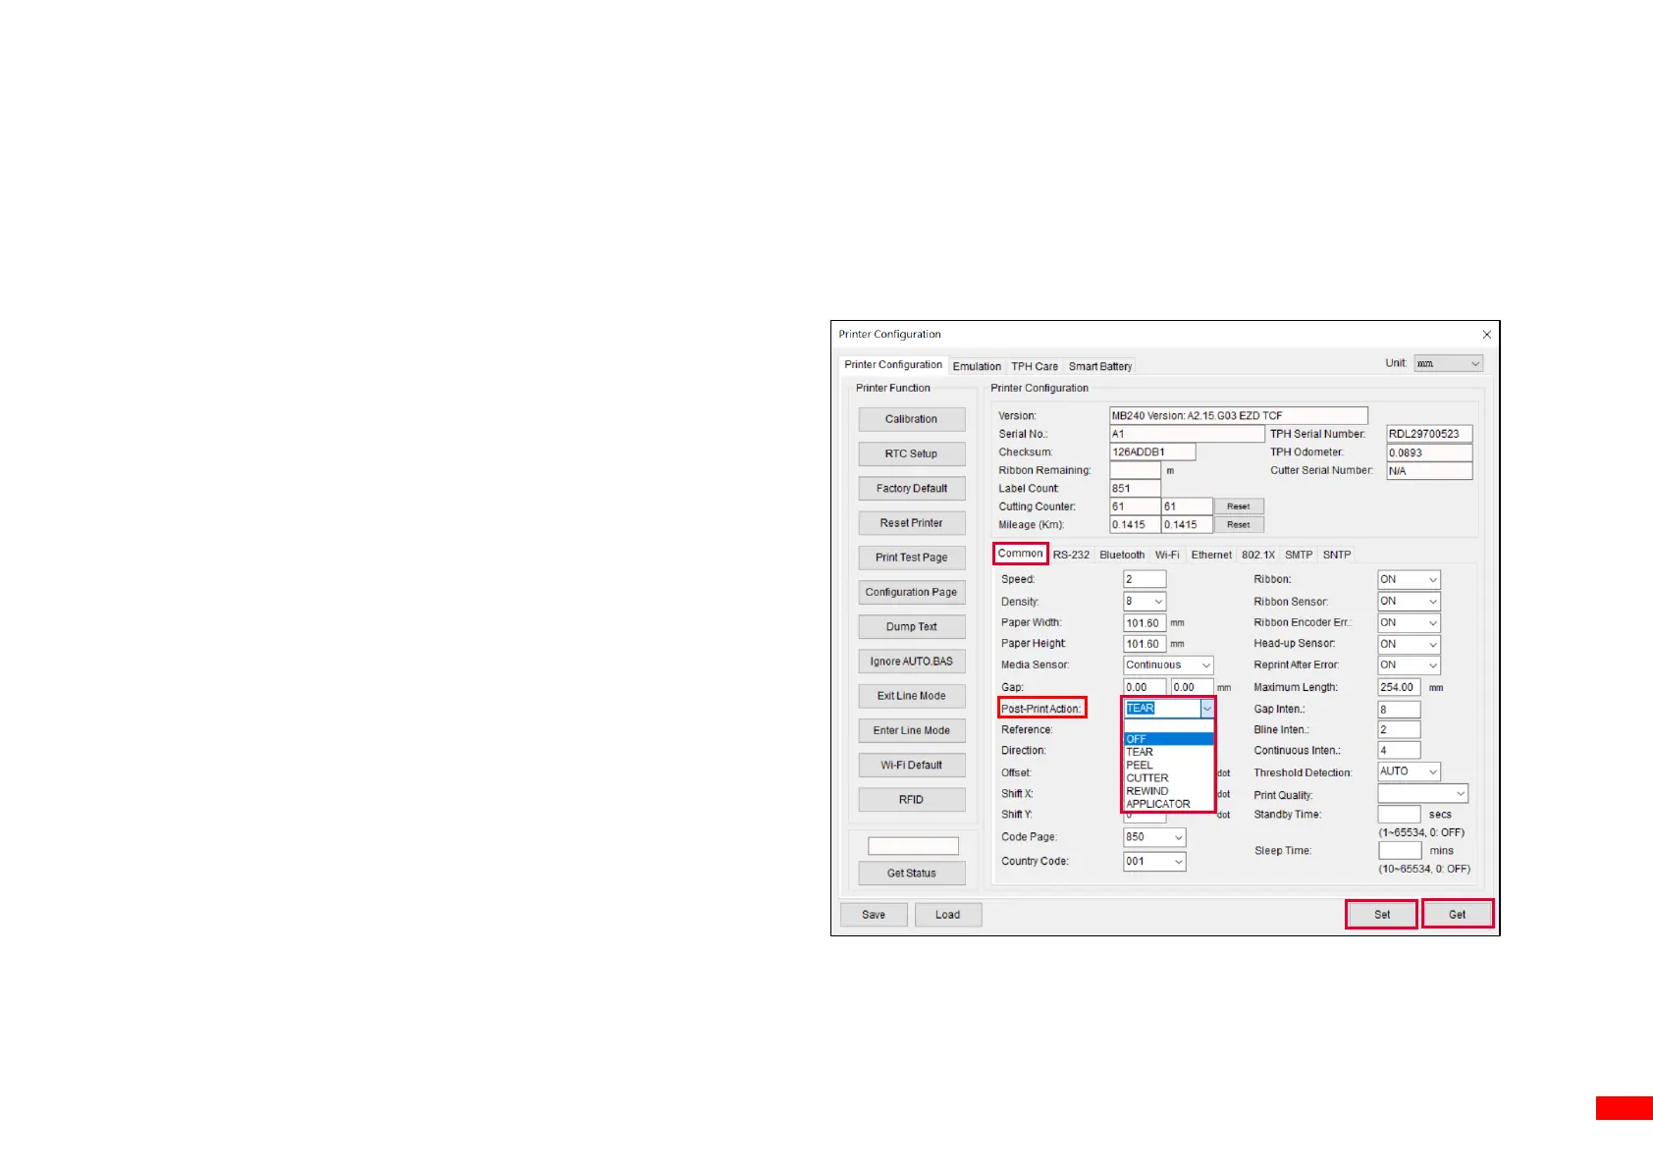
Task: Open the Ribbon Encoder Err. dropdown
Action: point(1409,623)
